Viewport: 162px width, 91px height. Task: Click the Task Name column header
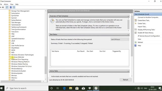(x=55, y=51)
